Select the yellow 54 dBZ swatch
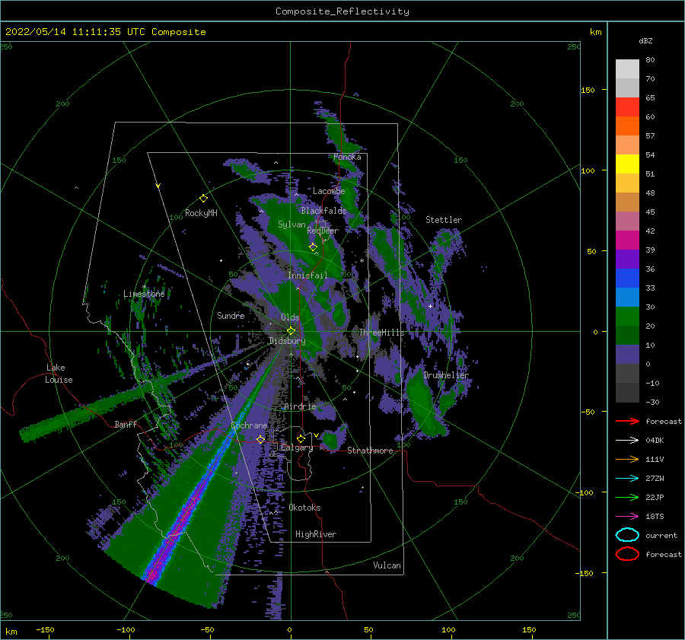The height and width of the screenshot is (640, 685). (627, 164)
